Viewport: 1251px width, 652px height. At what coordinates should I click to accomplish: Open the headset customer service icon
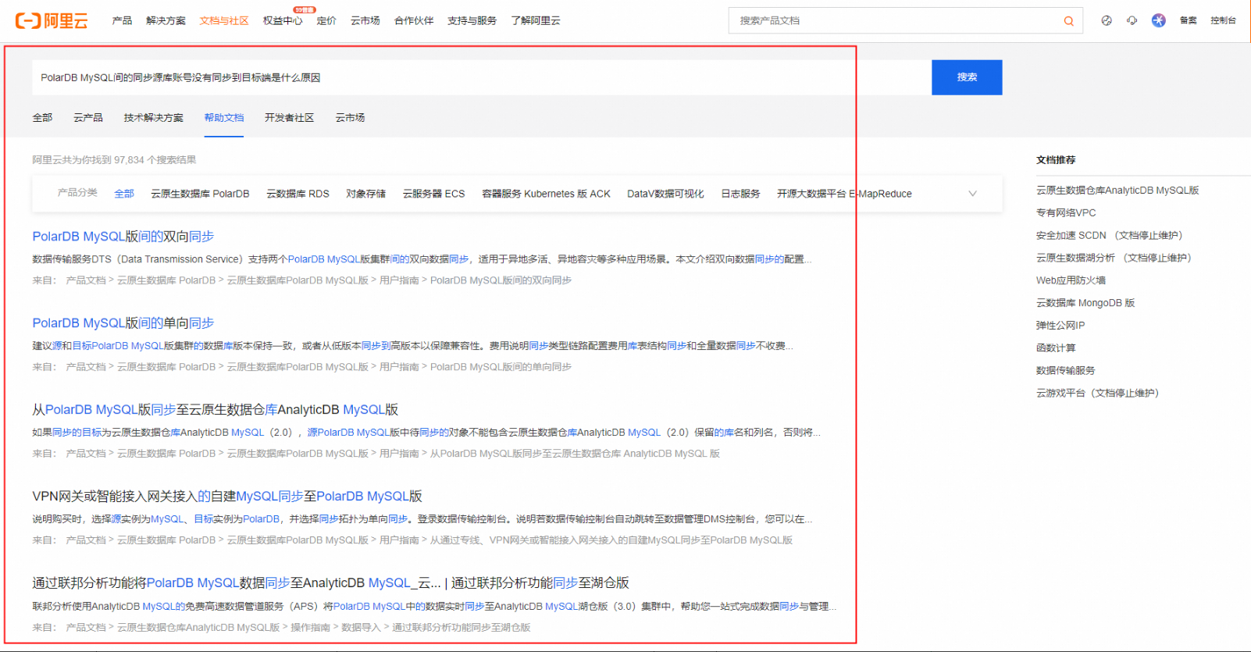click(x=1132, y=21)
